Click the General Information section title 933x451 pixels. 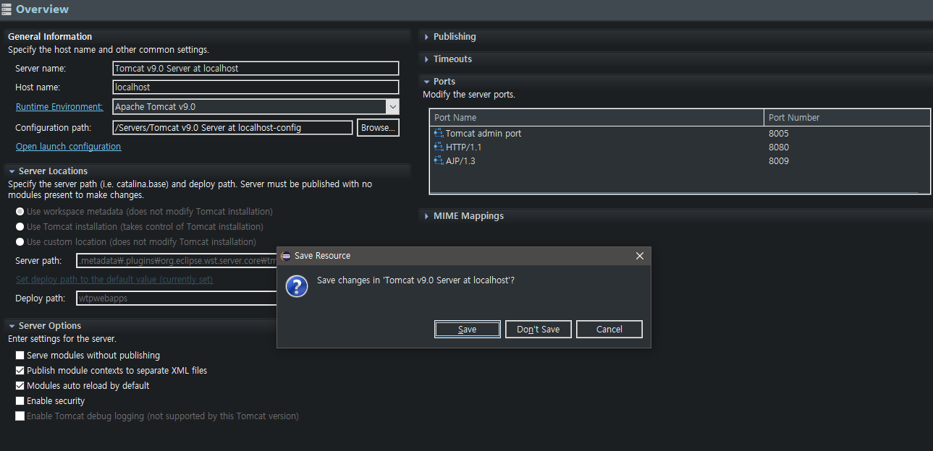pyautogui.click(x=50, y=37)
